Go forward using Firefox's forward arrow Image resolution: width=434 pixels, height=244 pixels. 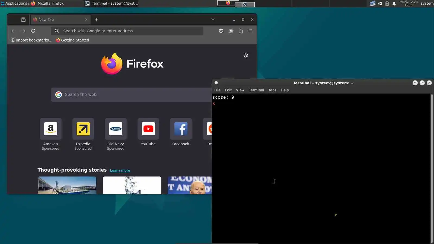tap(23, 31)
